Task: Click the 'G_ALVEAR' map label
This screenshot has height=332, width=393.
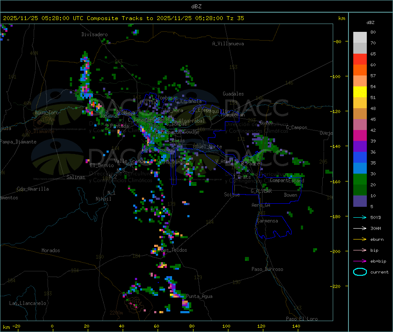Action: point(261,191)
